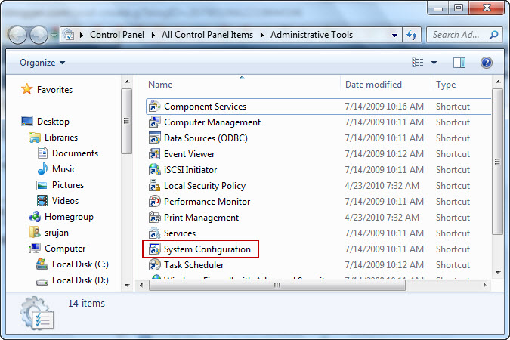Open Help with the blue question mark
This screenshot has height=340, width=510.
click(x=487, y=63)
